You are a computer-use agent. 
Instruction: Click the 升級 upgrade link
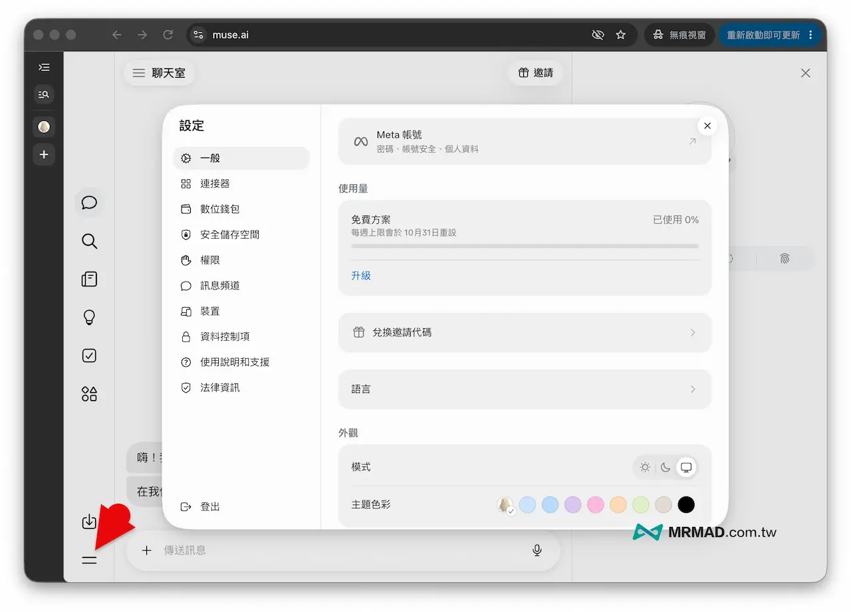(x=361, y=276)
